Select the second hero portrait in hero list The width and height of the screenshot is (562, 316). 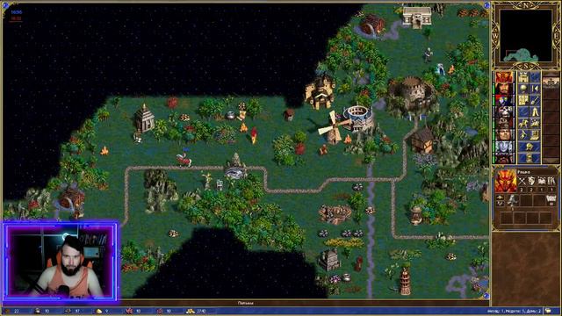504,89
